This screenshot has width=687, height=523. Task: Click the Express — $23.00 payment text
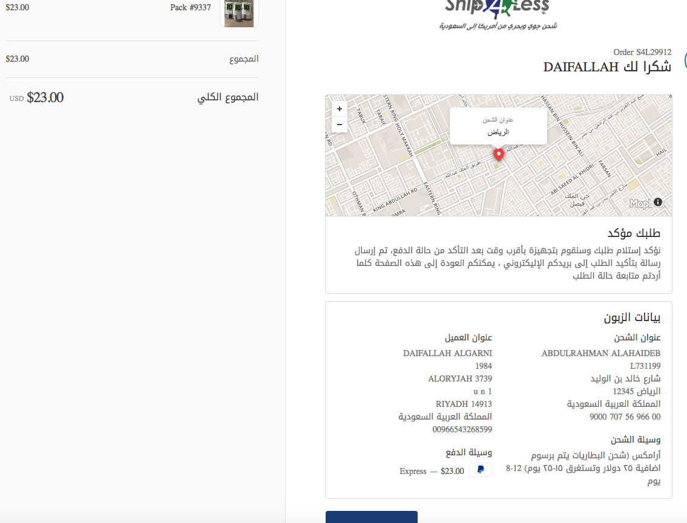click(x=432, y=471)
